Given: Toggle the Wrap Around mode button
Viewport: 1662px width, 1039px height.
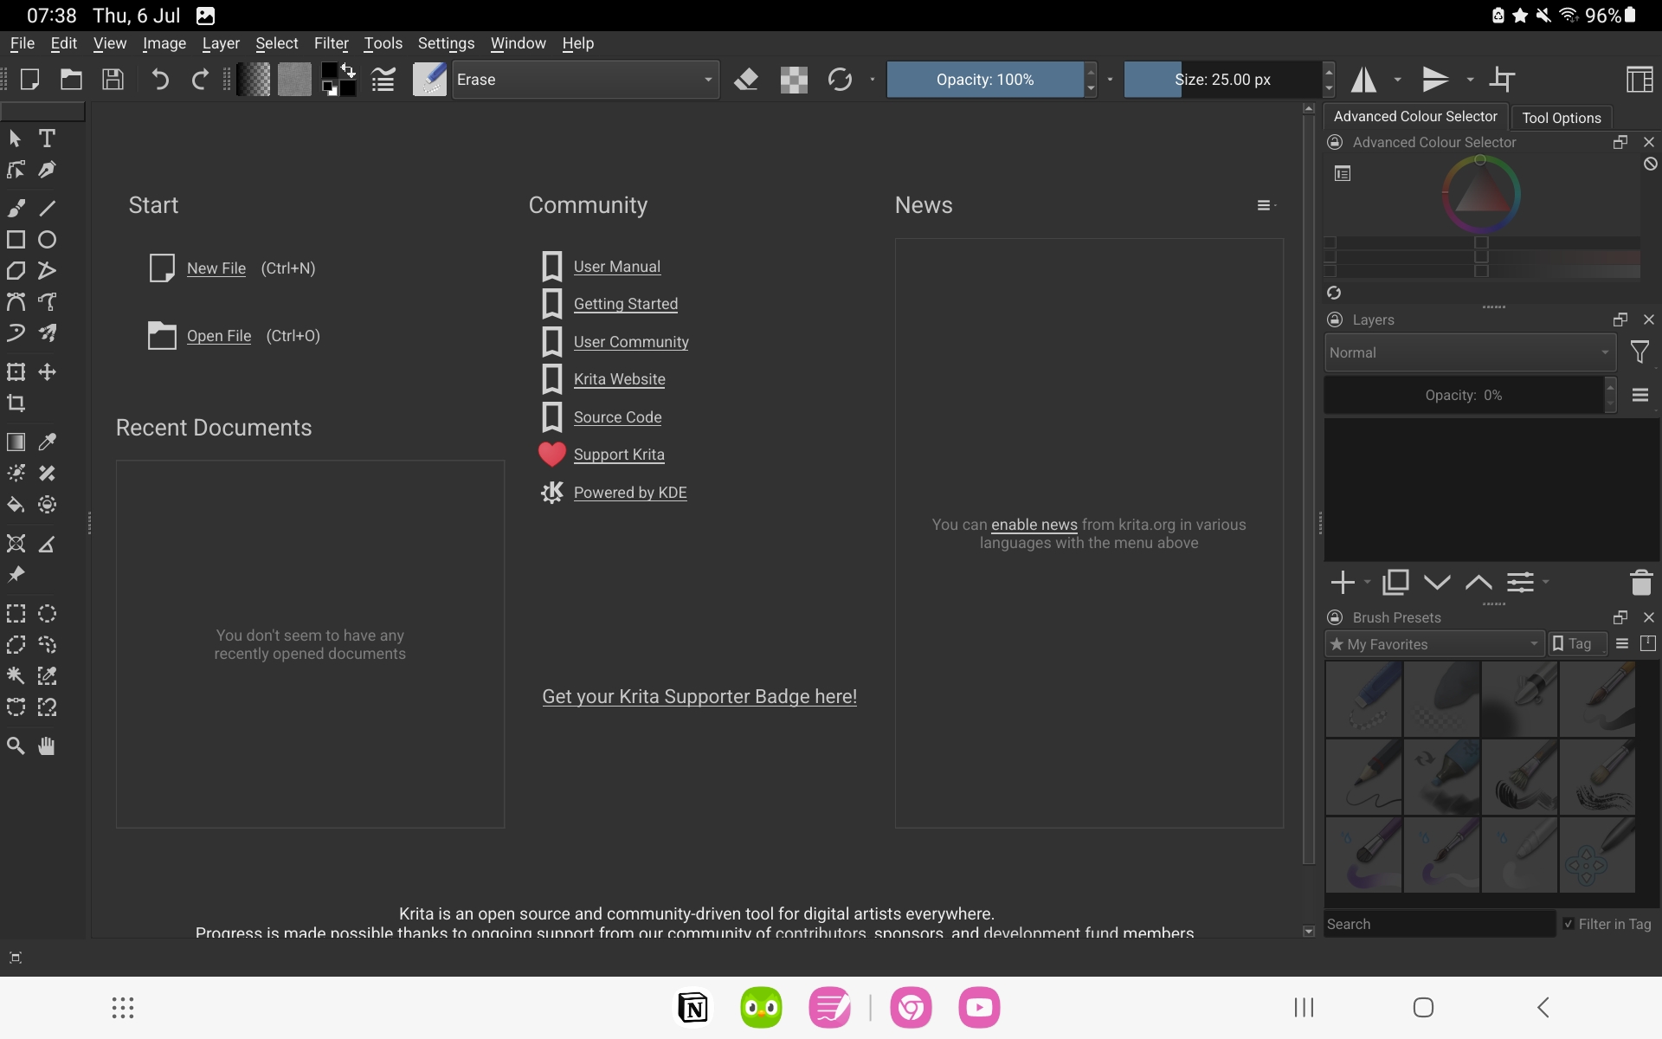Looking at the screenshot, I should coord(1503,80).
